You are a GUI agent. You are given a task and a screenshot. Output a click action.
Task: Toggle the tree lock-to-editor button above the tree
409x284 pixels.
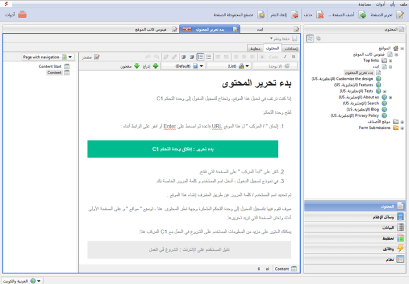click(x=310, y=38)
